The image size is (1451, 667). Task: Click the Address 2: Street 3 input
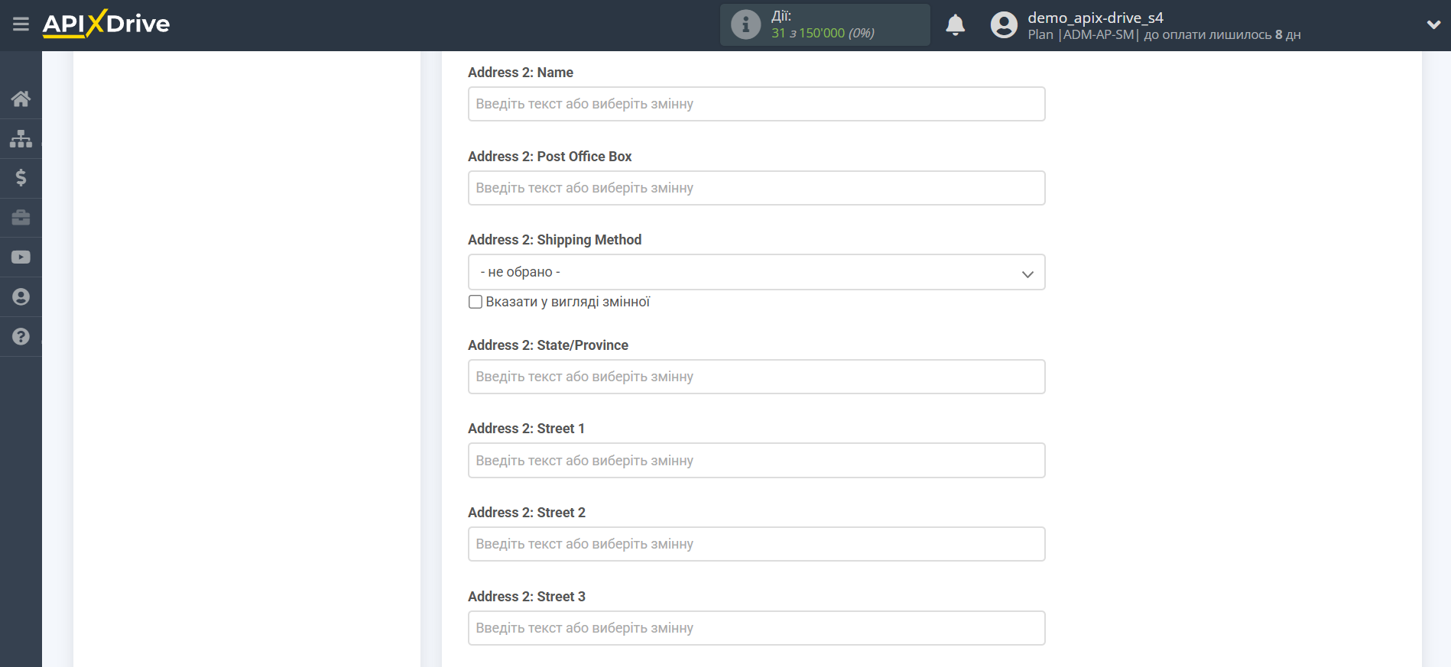(x=756, y=628)
